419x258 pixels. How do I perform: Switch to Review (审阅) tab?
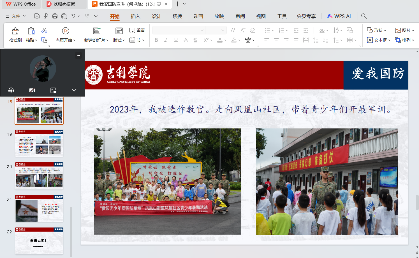(x=240, y=16)
